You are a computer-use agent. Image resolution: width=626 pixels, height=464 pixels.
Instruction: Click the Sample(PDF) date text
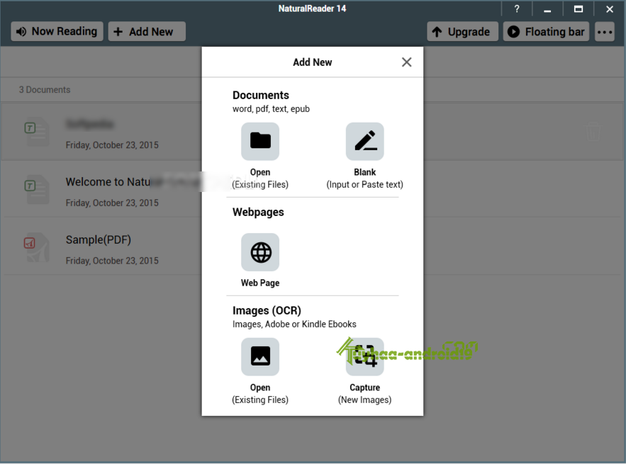[x=112, y=261]
